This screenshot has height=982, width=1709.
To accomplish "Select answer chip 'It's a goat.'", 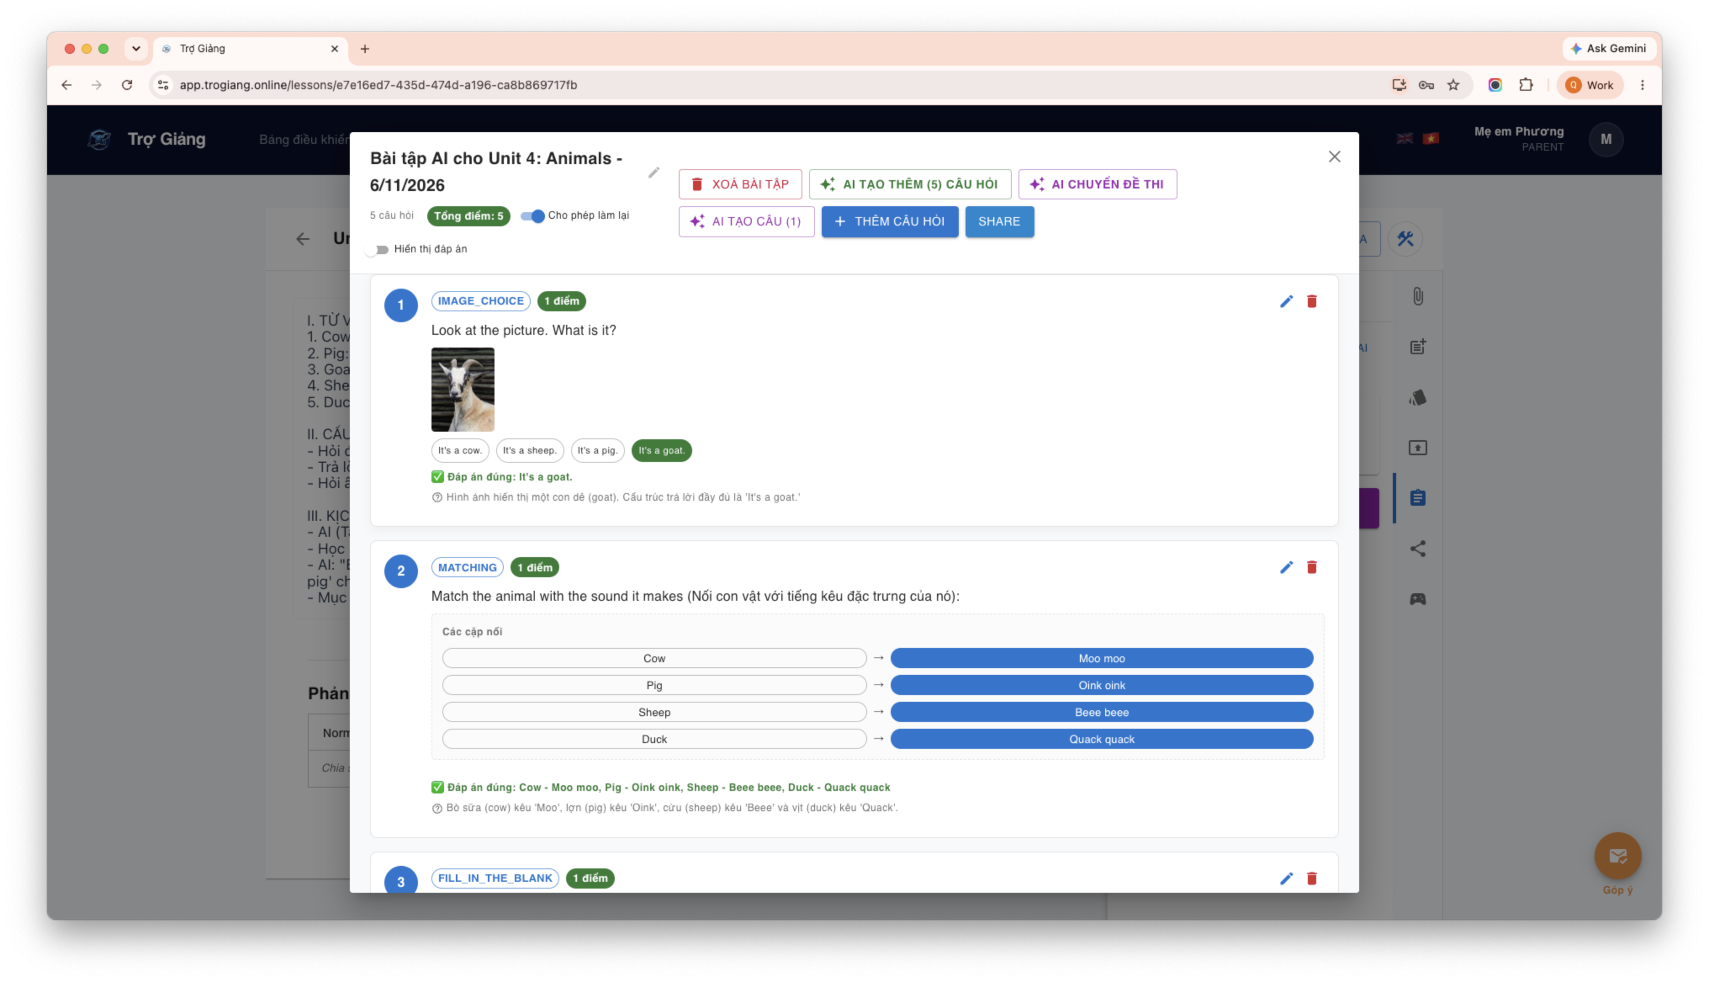I will point(661,451).
